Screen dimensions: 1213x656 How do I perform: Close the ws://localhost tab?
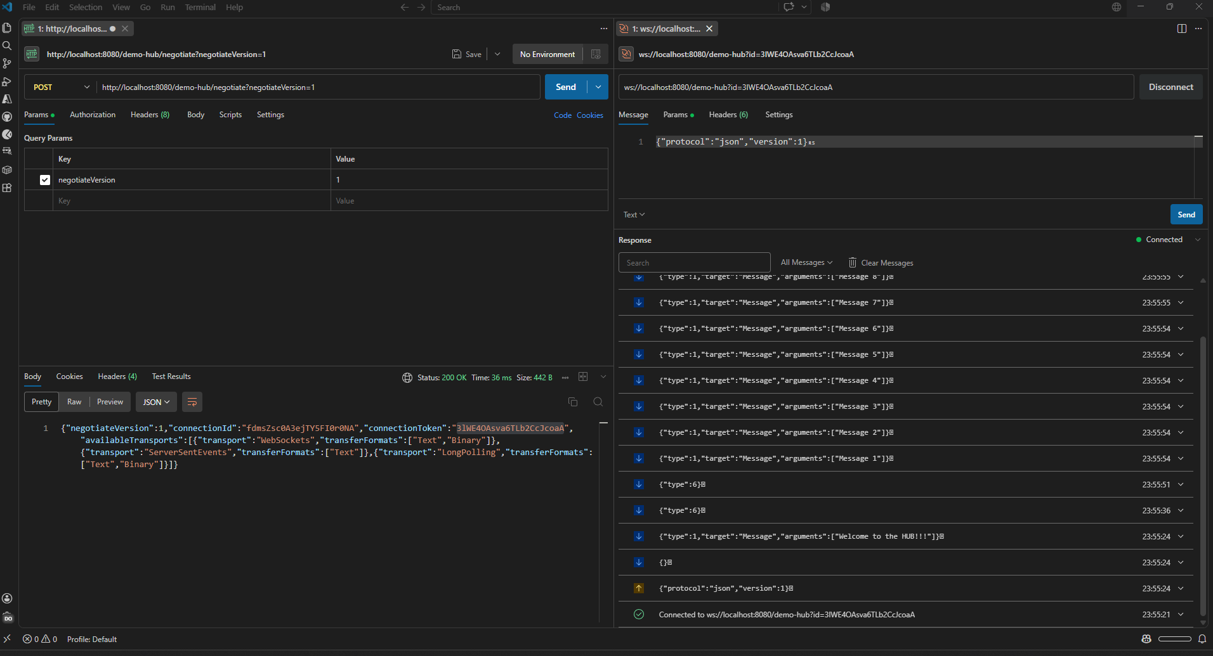pos(709,29)
